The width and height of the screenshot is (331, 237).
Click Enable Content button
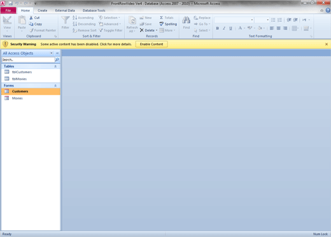[151, 44]
